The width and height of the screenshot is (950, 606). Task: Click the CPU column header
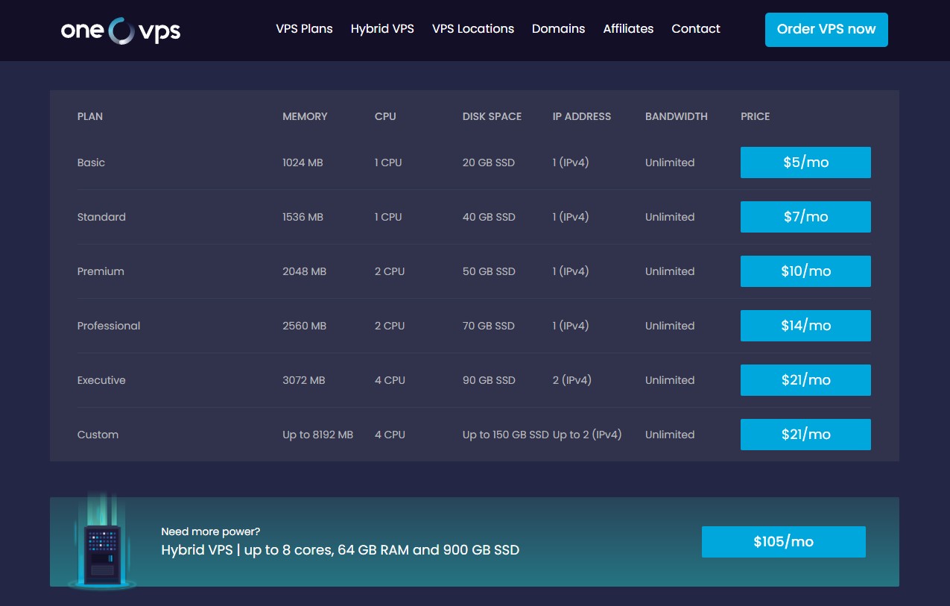[x=385, y=116]
